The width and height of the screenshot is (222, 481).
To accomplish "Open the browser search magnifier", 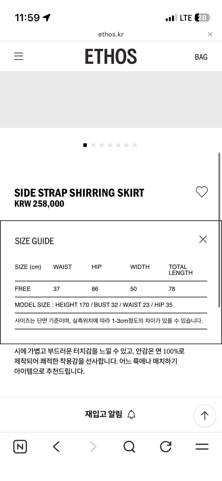I will click(x=129, y=446).
